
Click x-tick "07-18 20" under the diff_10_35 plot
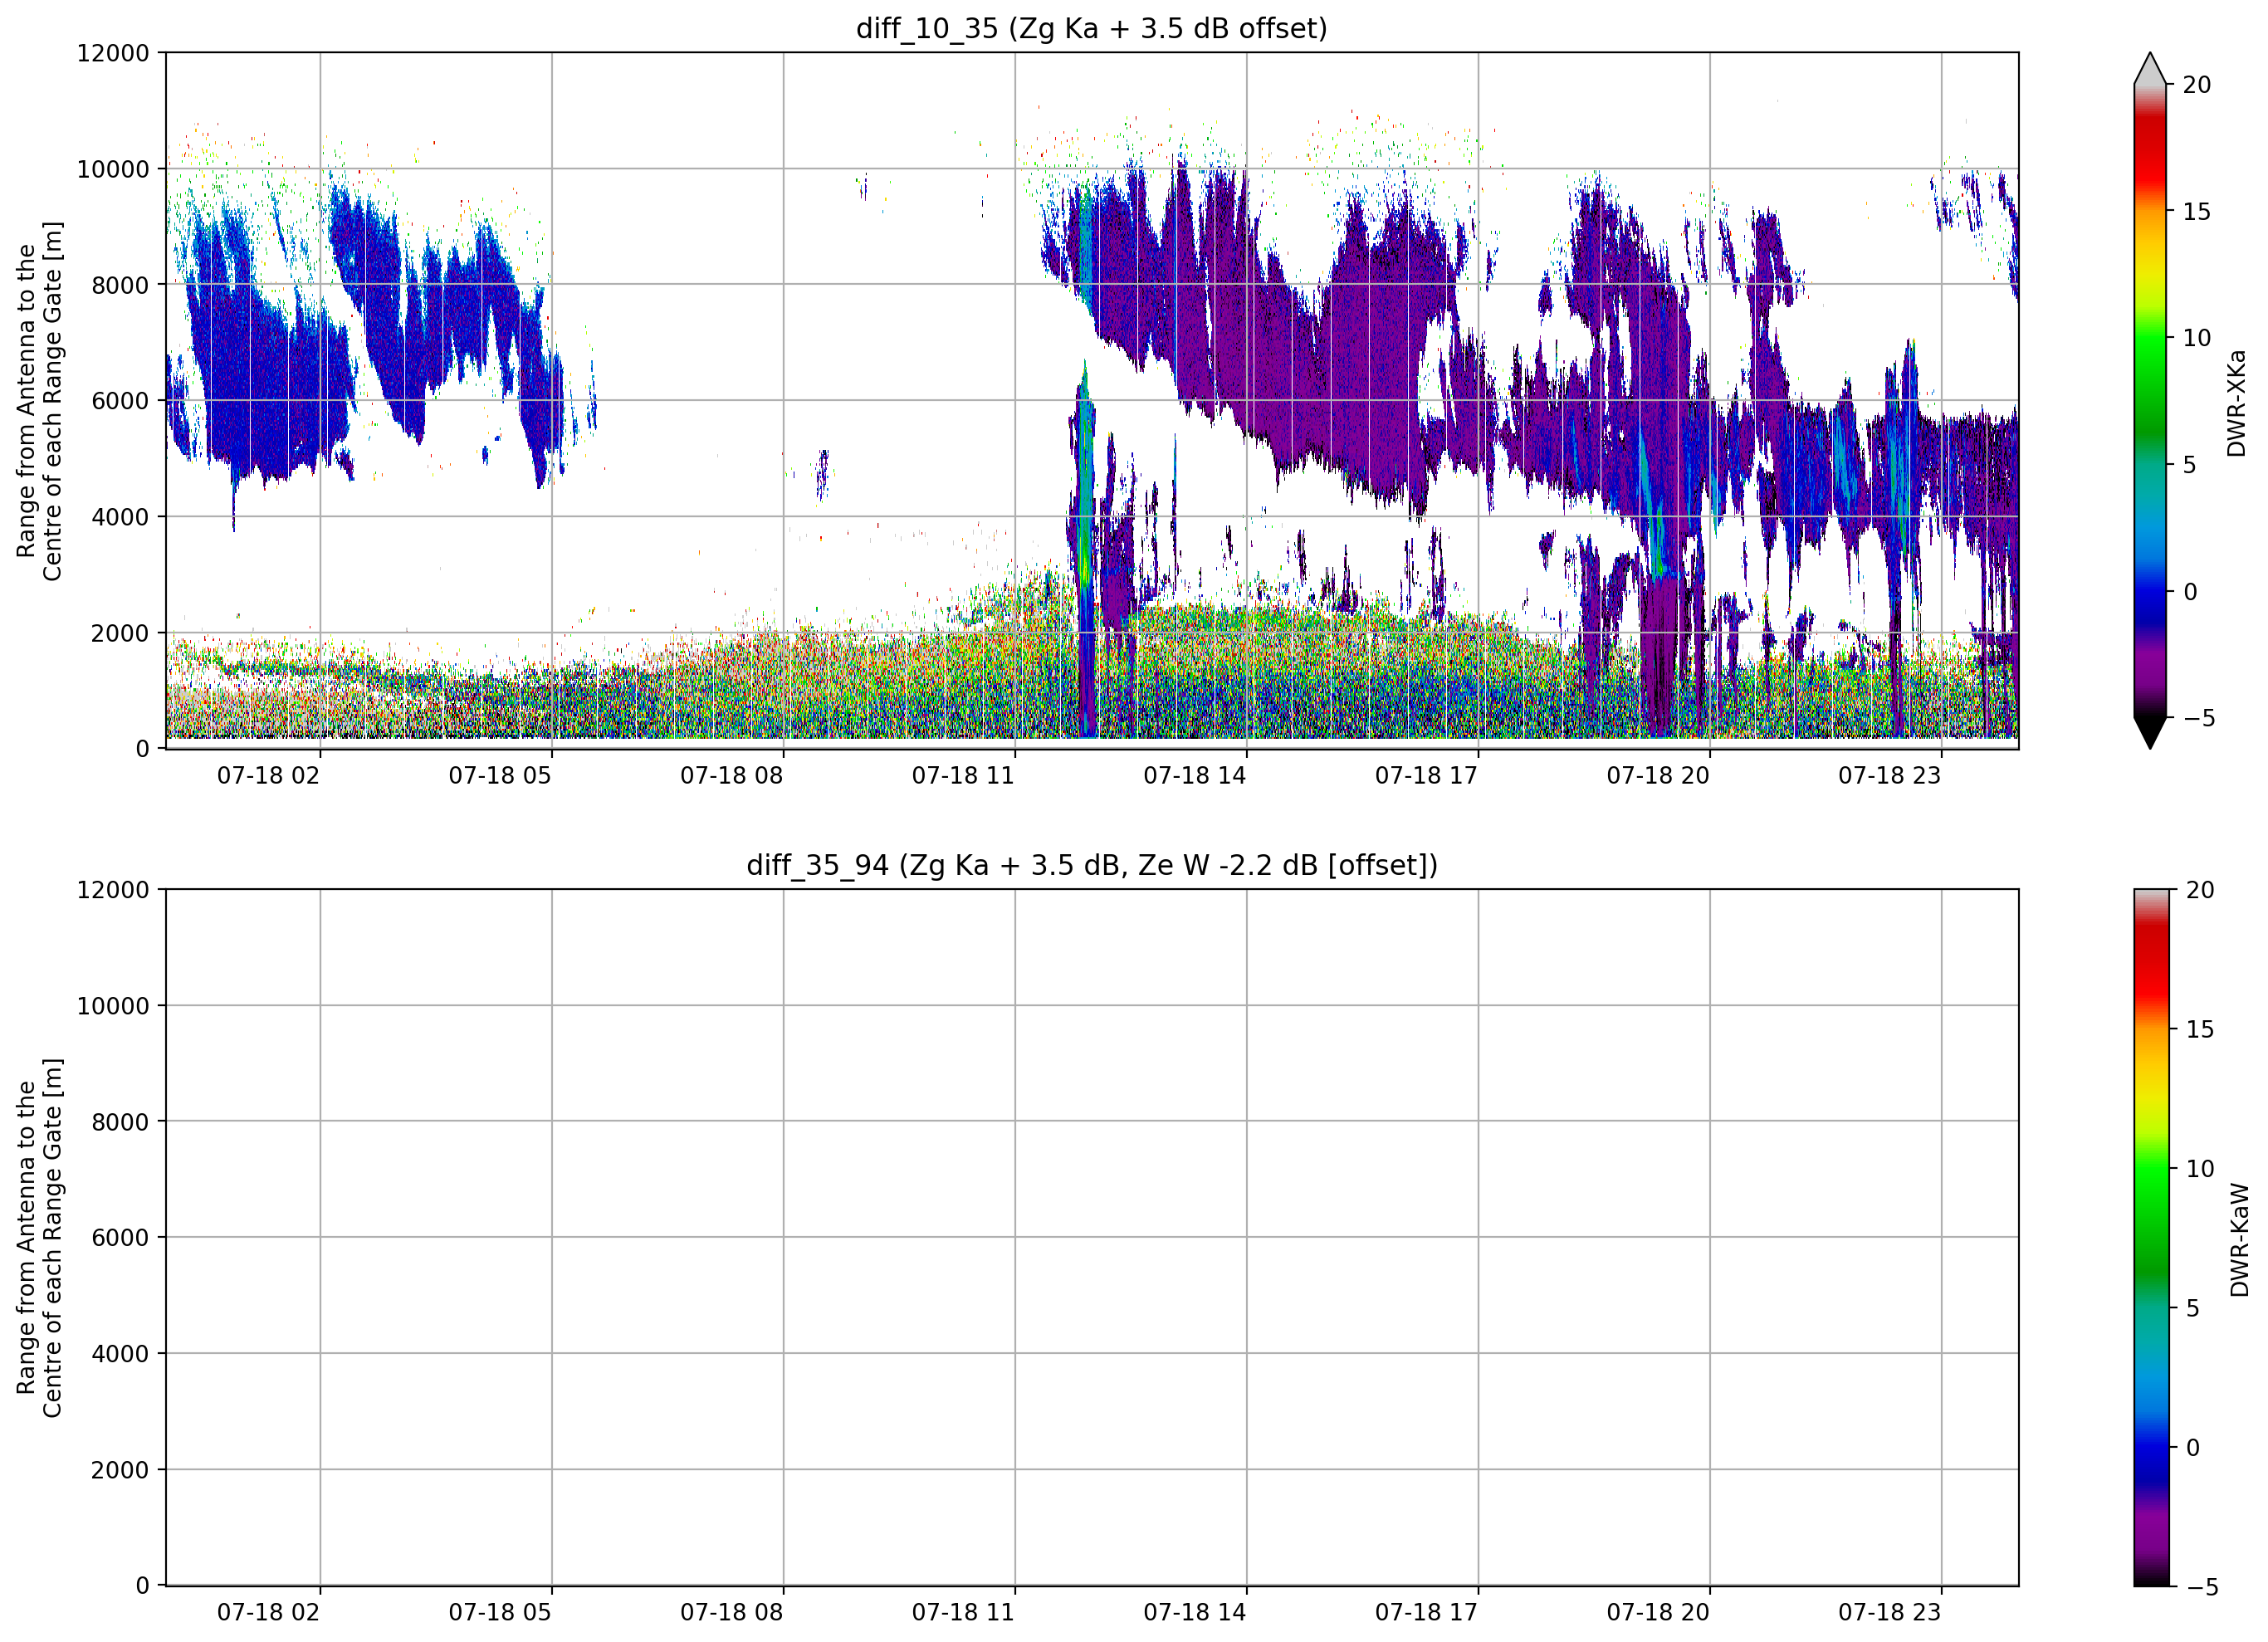tap(1658, 776)
